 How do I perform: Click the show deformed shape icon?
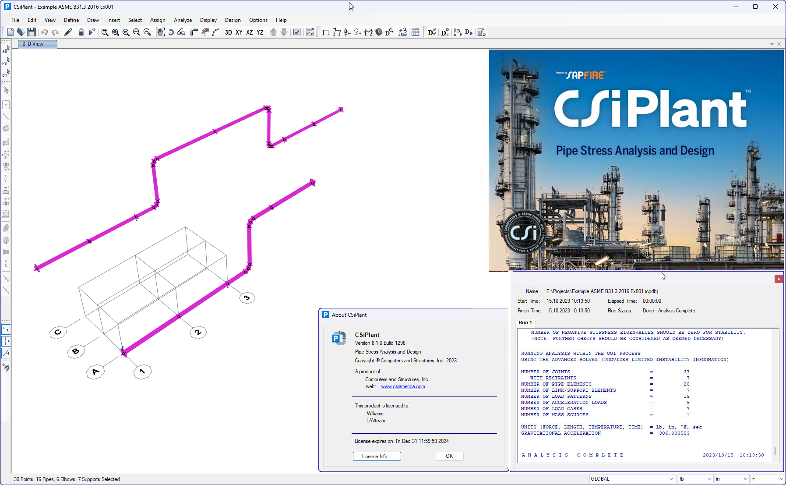(x=336, y=32)
